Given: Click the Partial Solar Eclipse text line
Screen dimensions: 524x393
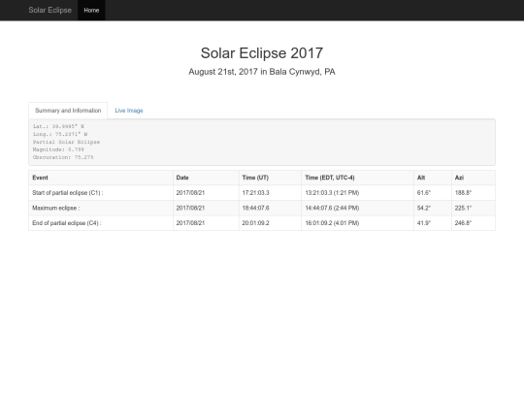Looking at the screenshot, I should pyautogui.click(x=66, y=142).
